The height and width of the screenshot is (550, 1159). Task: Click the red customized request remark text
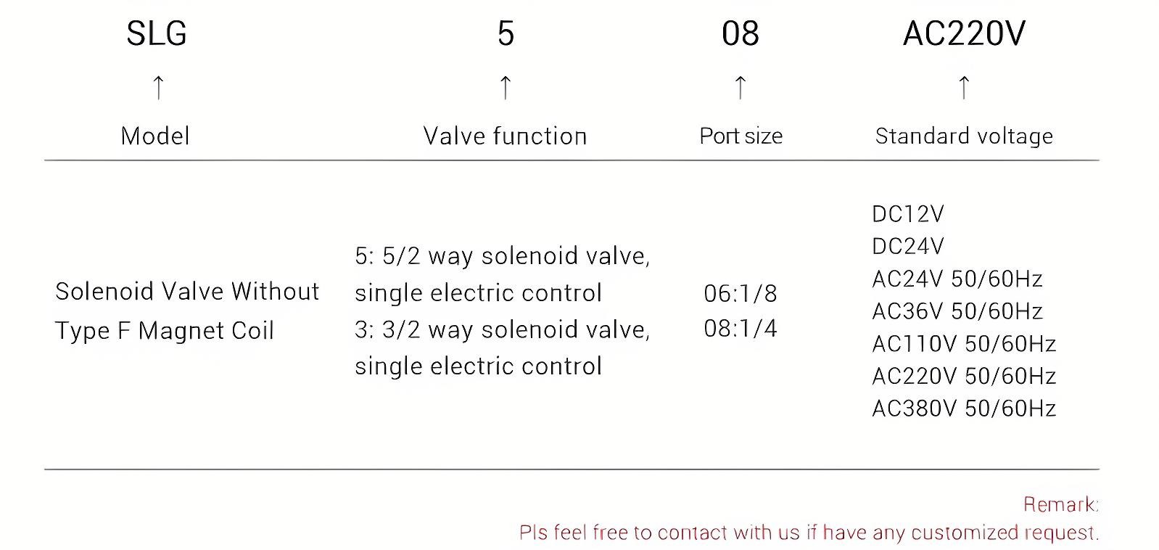point(809,533)
